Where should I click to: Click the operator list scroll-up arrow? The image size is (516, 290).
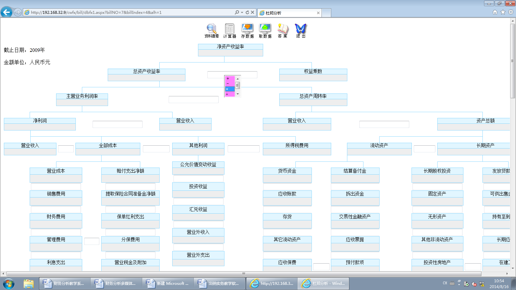[238, 79]
